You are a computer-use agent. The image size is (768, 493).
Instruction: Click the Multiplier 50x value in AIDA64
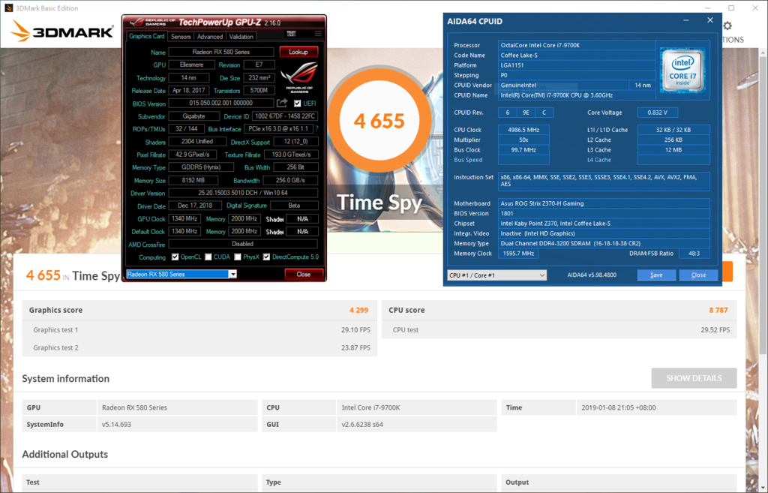(523, 140)
